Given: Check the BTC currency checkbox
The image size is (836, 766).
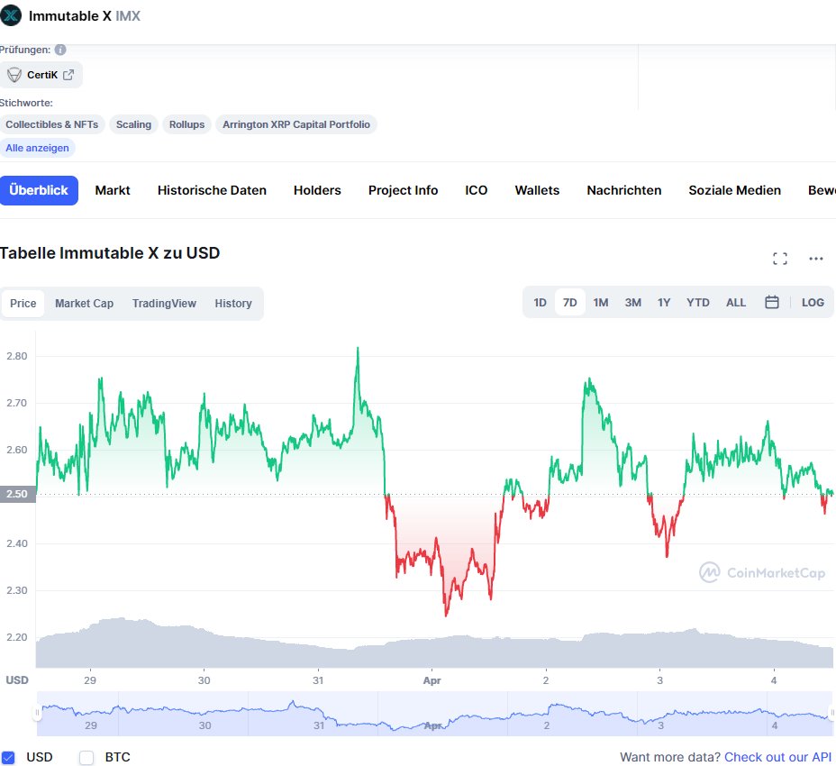Looking at the screenshot, I should (x=86, y=758).
